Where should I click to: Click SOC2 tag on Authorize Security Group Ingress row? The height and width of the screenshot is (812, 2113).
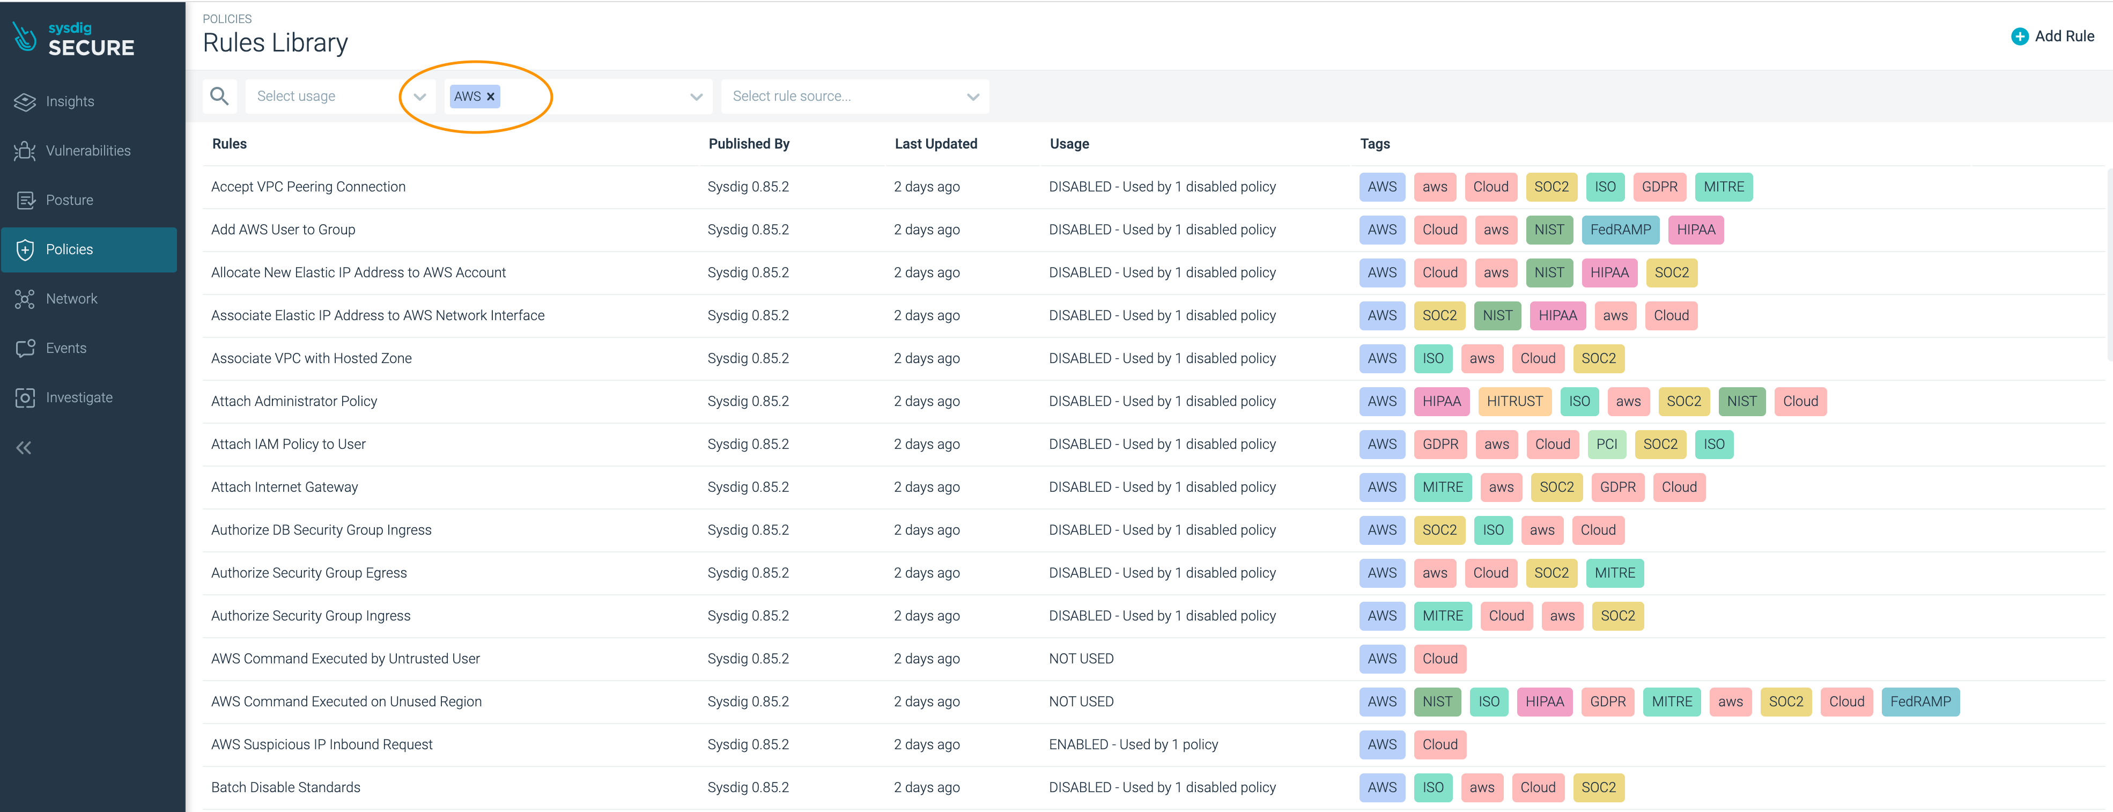point(1617,616)
